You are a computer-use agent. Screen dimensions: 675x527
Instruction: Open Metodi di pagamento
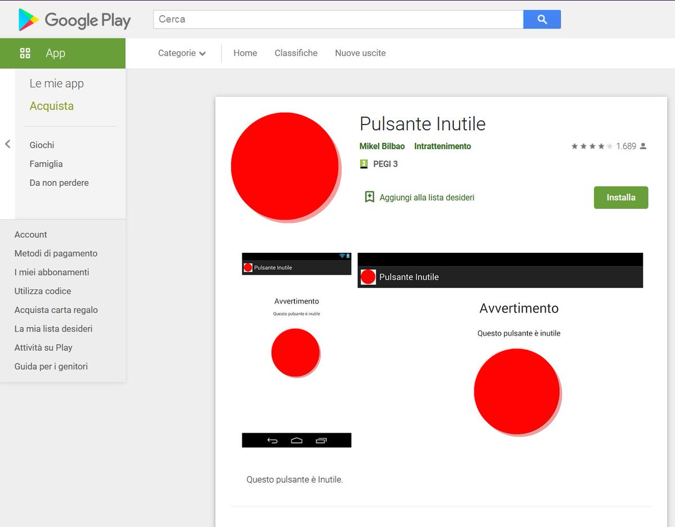56,253
